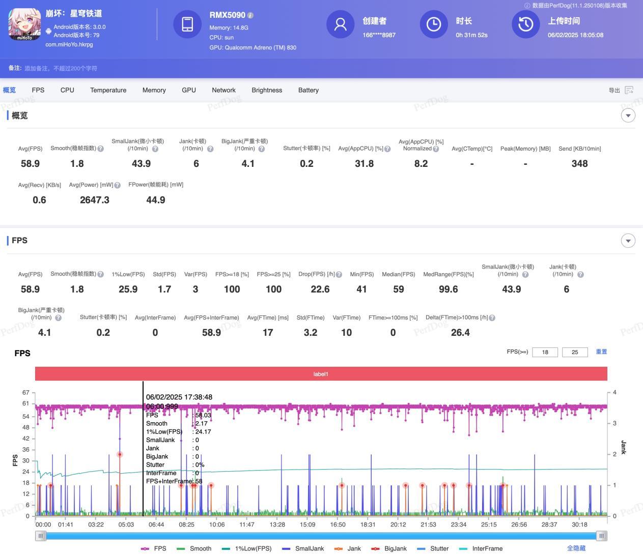
Task: Open the Brightness tab
Action: click(x=267, y=90)
